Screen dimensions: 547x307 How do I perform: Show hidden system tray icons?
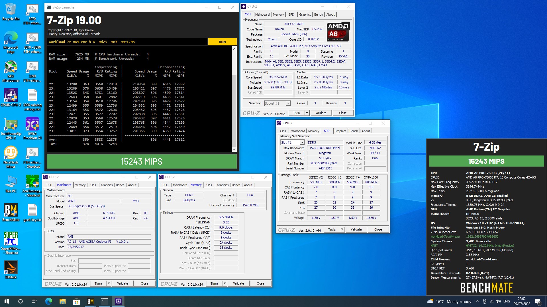477,301
